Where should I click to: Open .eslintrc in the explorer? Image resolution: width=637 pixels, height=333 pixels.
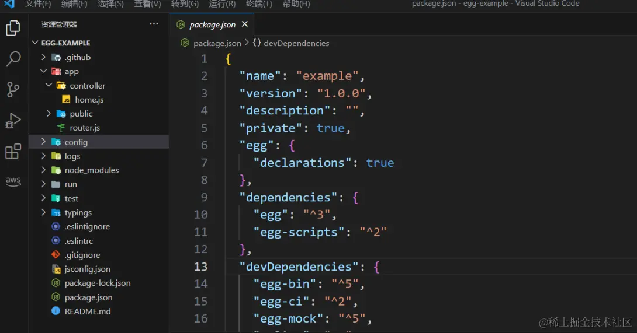click(78, 241)
